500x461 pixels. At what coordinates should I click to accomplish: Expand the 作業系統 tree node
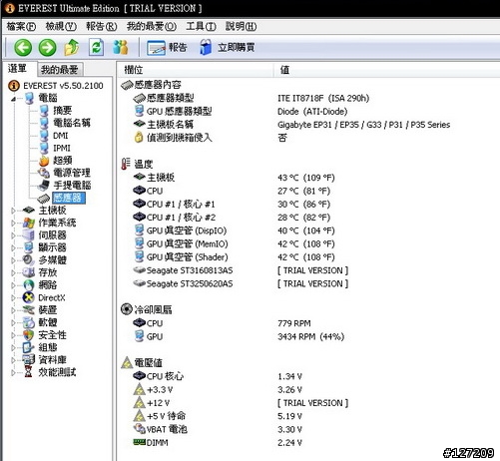[13, 223]
